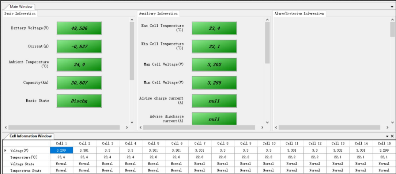396x174 pixels.
Task: Select the Cell 13 column header
Action: [337, 143]
